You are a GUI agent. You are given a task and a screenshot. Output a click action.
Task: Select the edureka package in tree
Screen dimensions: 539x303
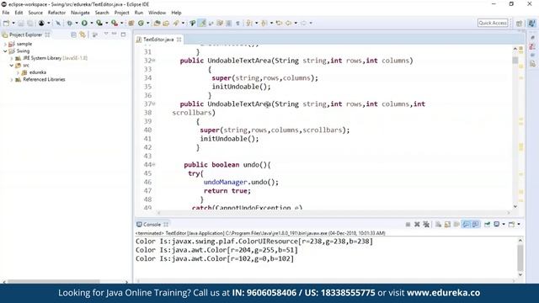point(37,72)
